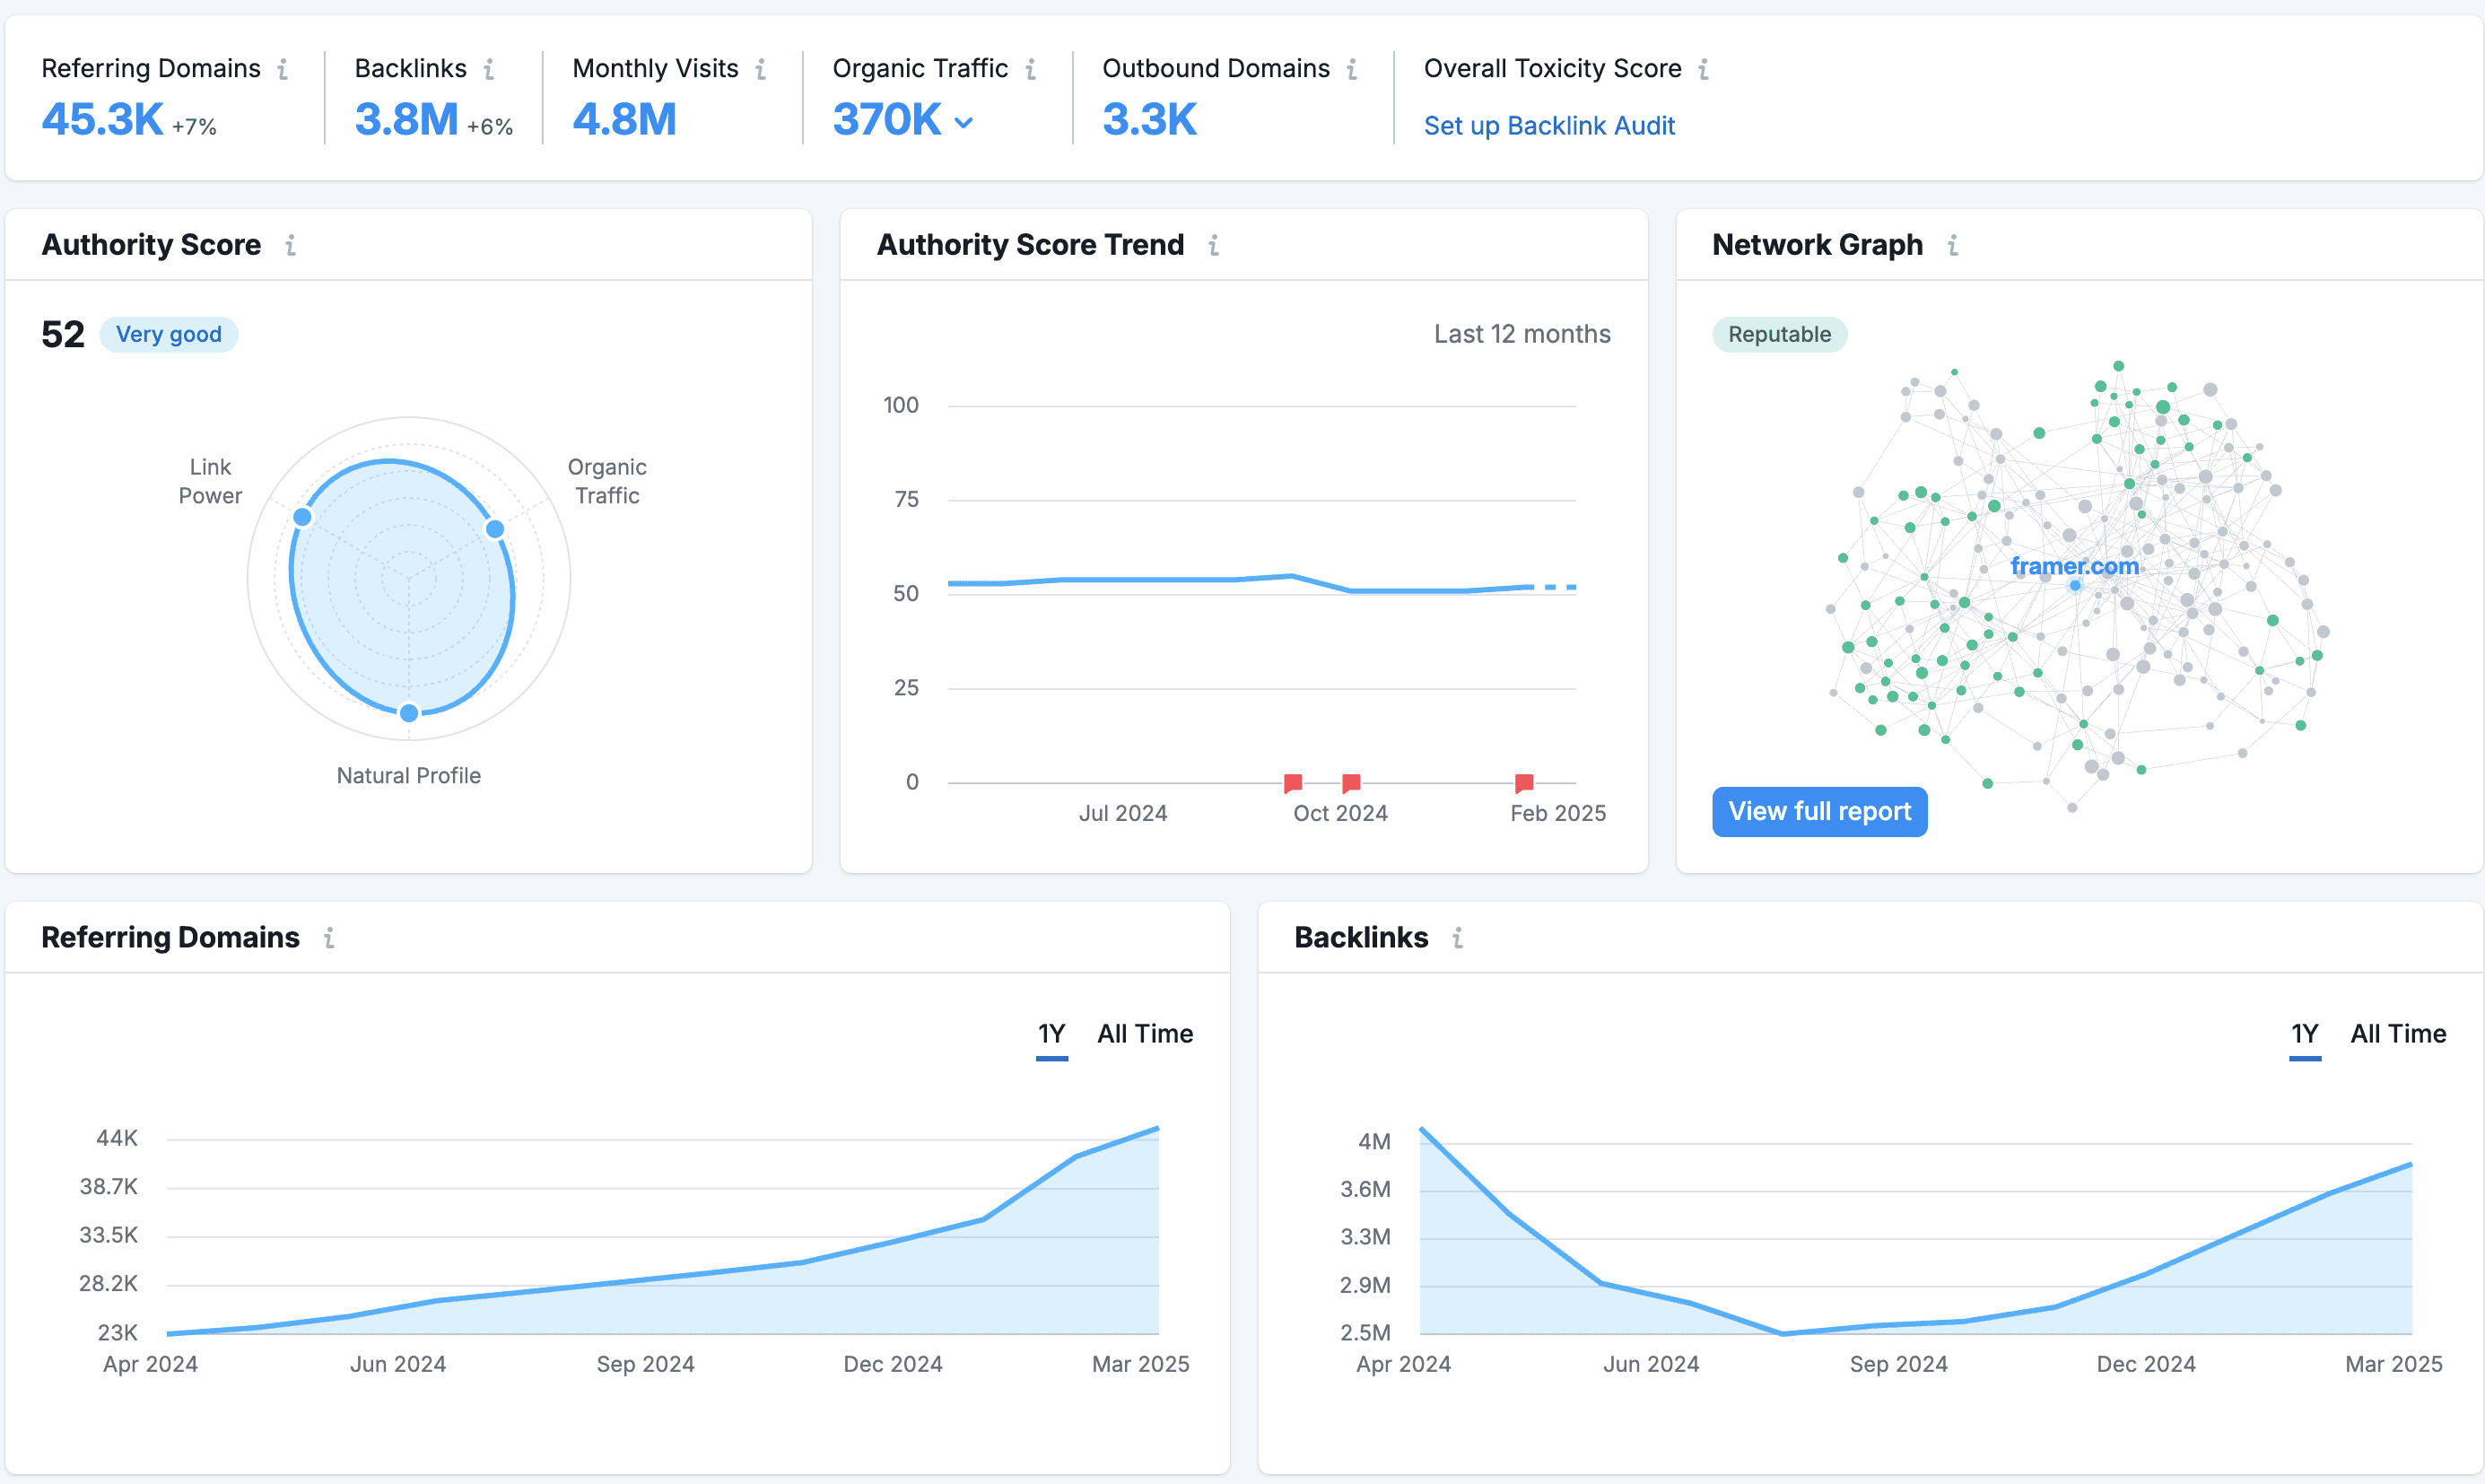Click the Link Power radar label
This screenshot has height=1484, width=2485.
pos(210,481)
